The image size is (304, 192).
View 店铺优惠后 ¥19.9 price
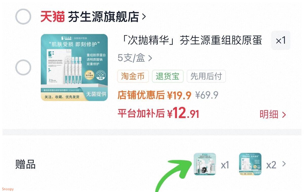click(x=154, y=95)
